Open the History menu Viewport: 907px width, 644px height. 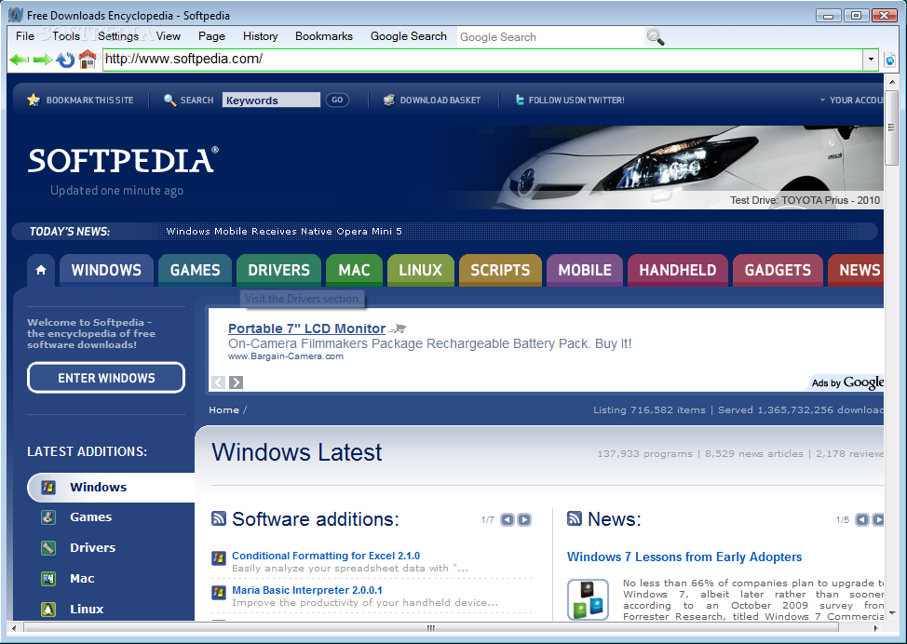click(261, 36)
